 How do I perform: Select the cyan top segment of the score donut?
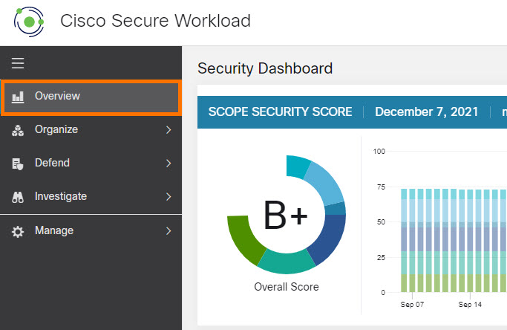tap(297, 166)
